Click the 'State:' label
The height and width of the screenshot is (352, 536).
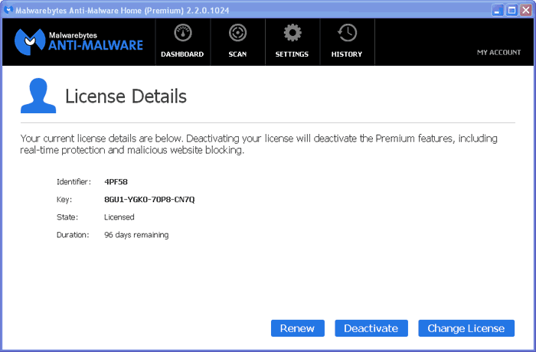[x=67, y=217]
